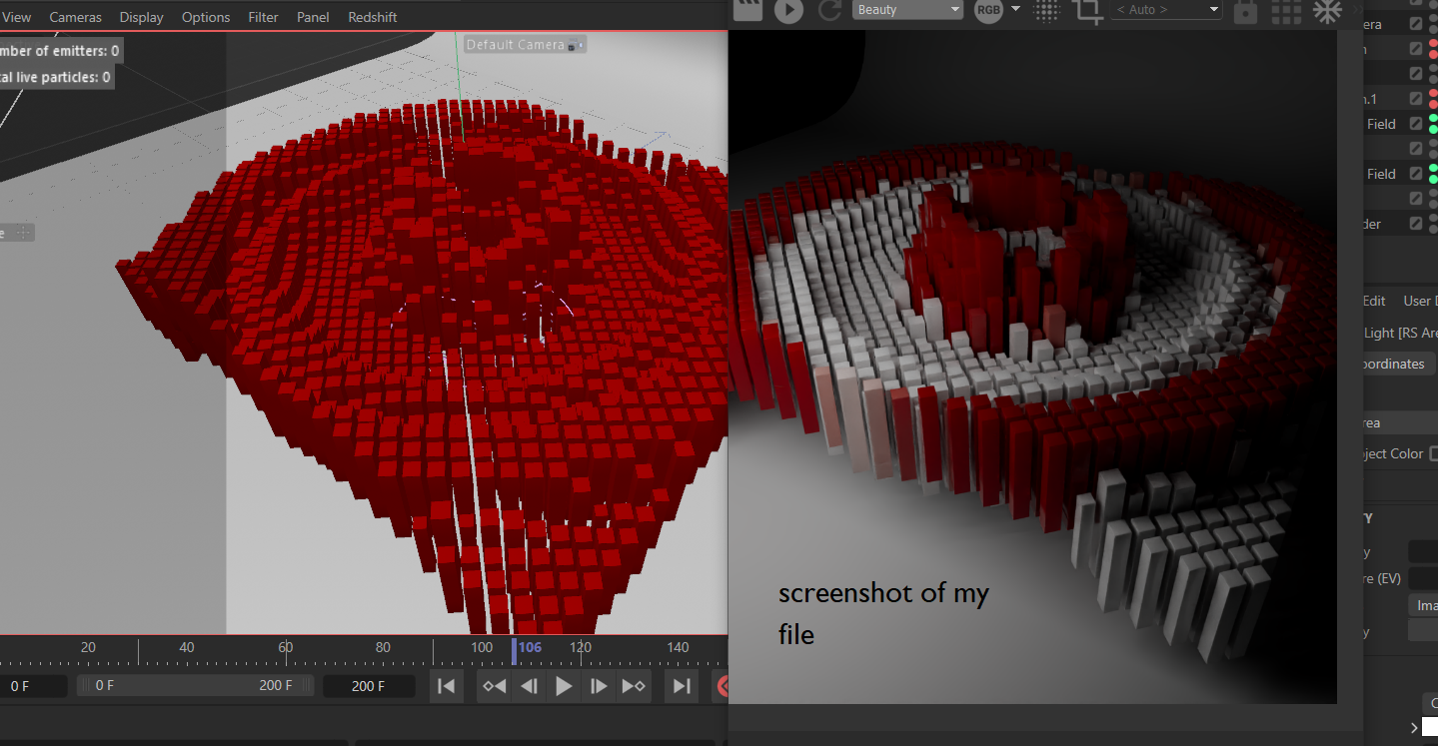Click the grid icon in render view toolbar
The height and width of the screenshot is (746, 1438).
click(1286, 10)
